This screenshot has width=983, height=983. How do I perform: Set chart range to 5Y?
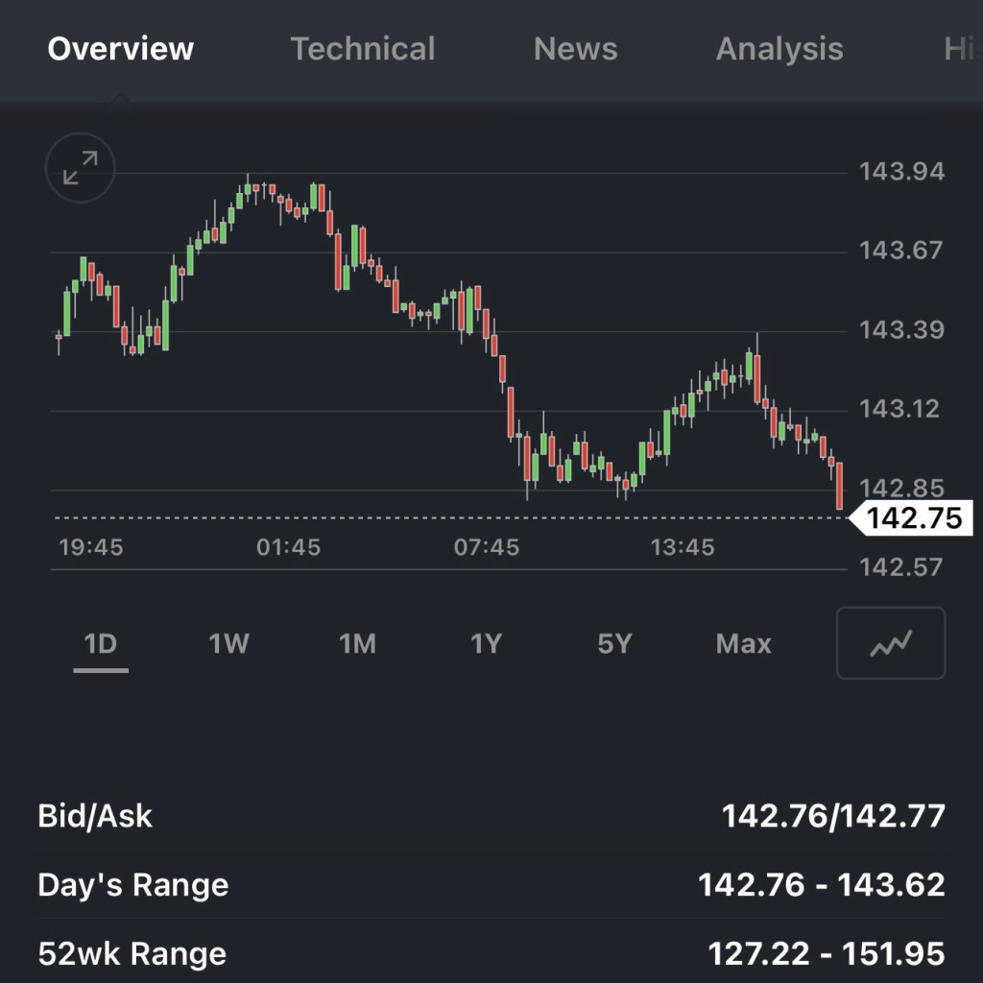[x=614, y=643]
